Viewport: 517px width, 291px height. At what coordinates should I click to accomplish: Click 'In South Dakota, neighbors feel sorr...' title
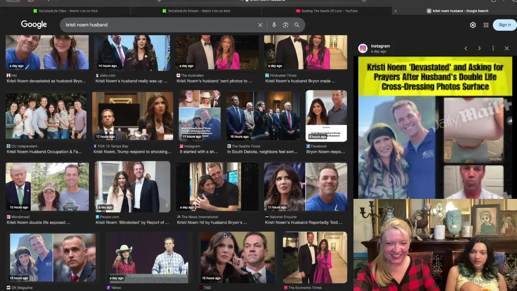click(x=263, y=152)
